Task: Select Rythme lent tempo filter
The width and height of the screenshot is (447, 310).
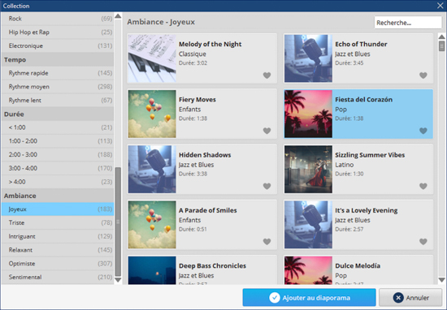Action: click(x=58, y=100)
